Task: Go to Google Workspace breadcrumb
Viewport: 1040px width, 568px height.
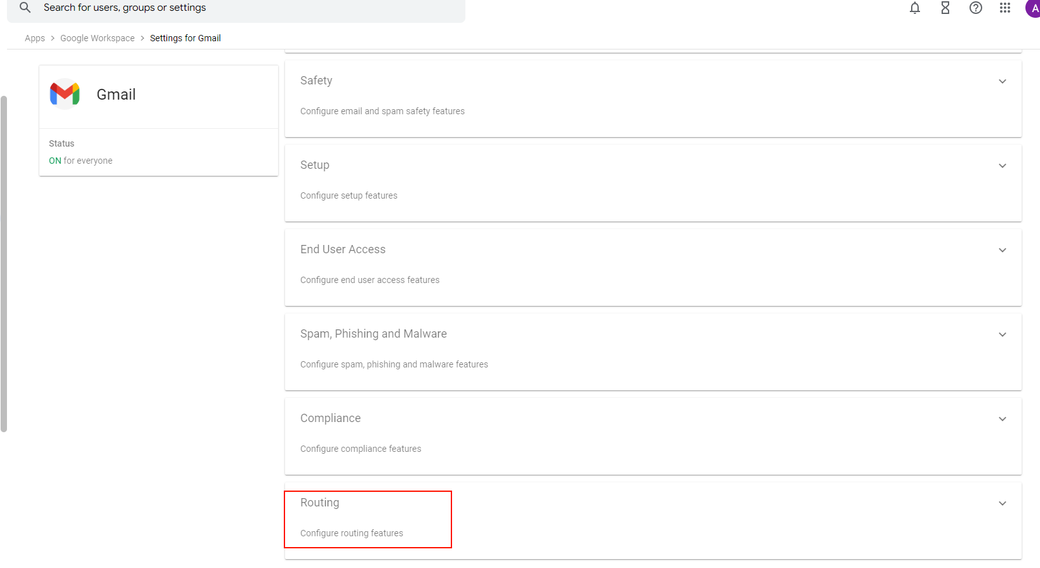Action: click(97, 38)
